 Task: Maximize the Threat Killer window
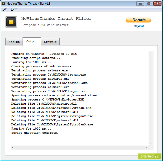[x=149, y=4]
